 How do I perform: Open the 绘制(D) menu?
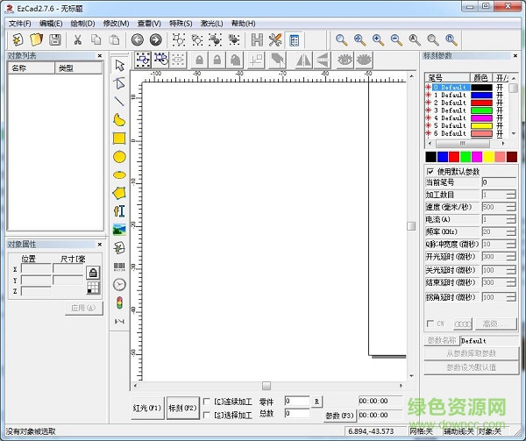pyautogui.click(x=82, y=23)
